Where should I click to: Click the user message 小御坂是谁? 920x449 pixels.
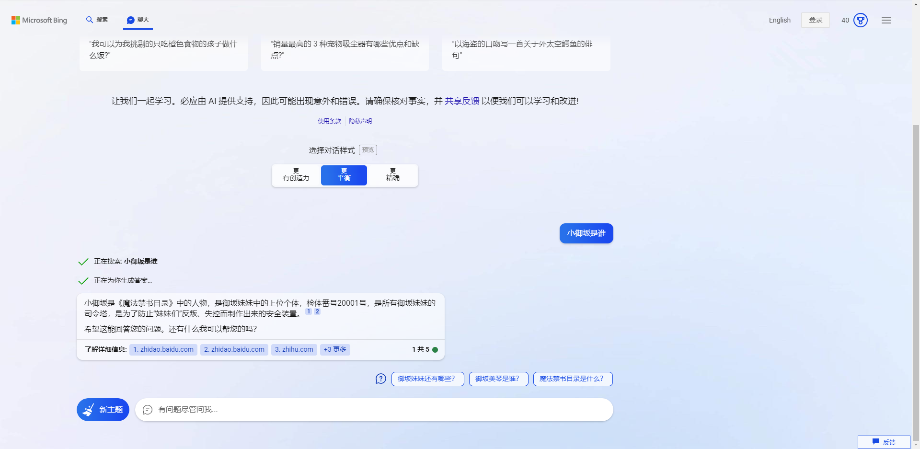pos(586,233)
